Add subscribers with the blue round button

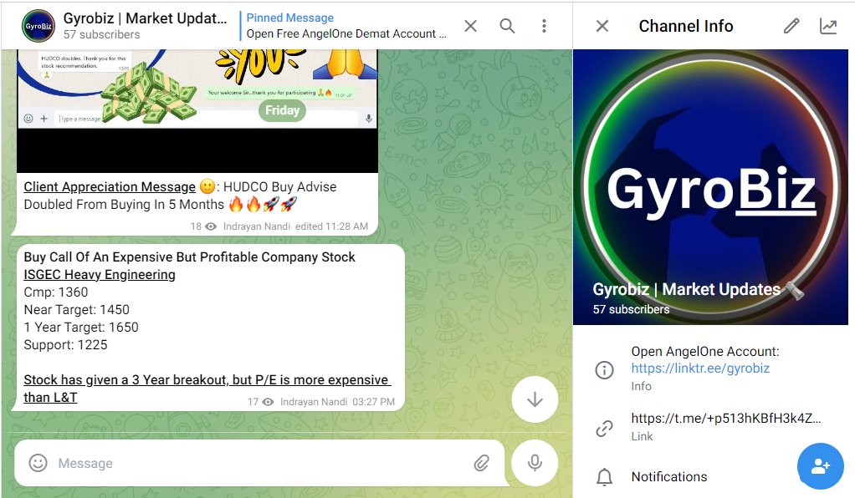point(820,466)
